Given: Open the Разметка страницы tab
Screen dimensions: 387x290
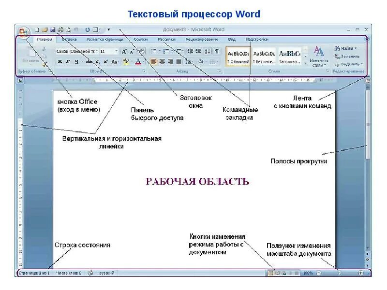Looking at the screenshot, I should click(x=105, y=40).
